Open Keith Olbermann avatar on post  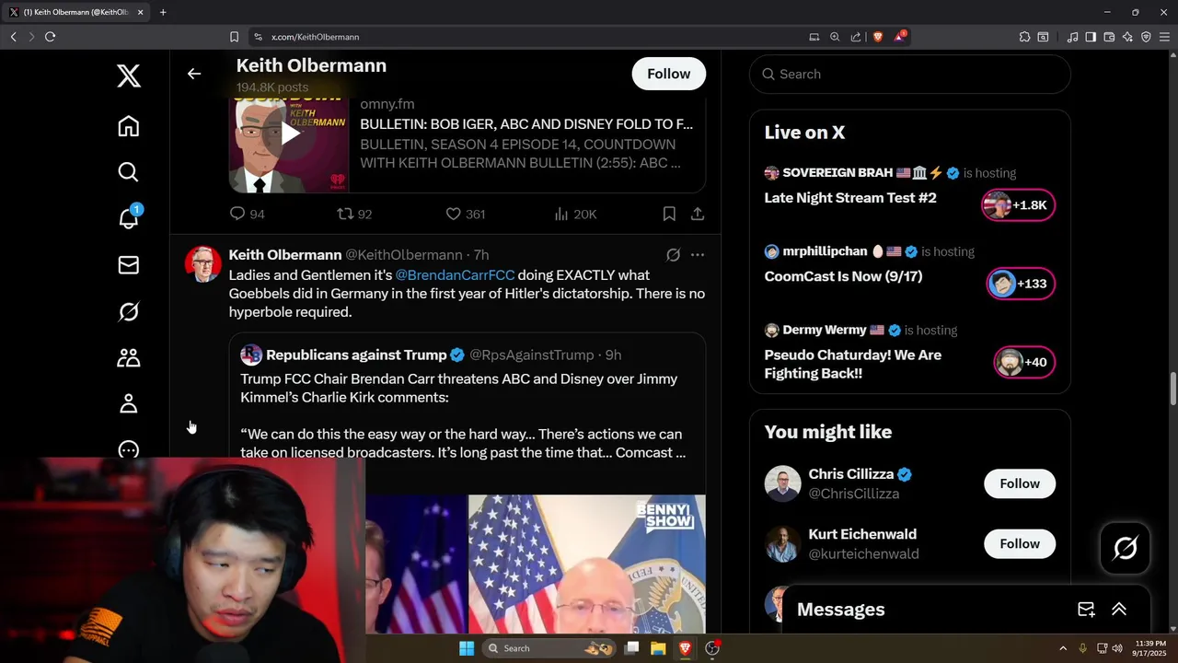202,264
